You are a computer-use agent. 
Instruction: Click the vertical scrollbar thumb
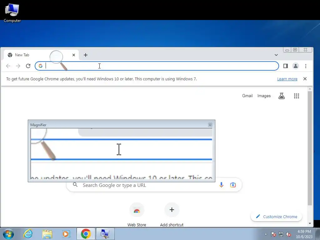[310, 148]
